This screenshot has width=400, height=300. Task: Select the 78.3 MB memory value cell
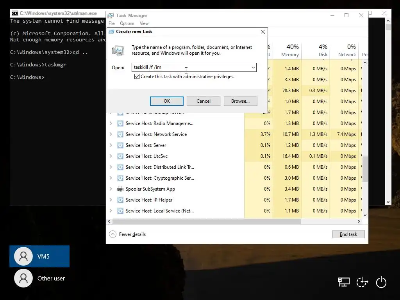287,91
